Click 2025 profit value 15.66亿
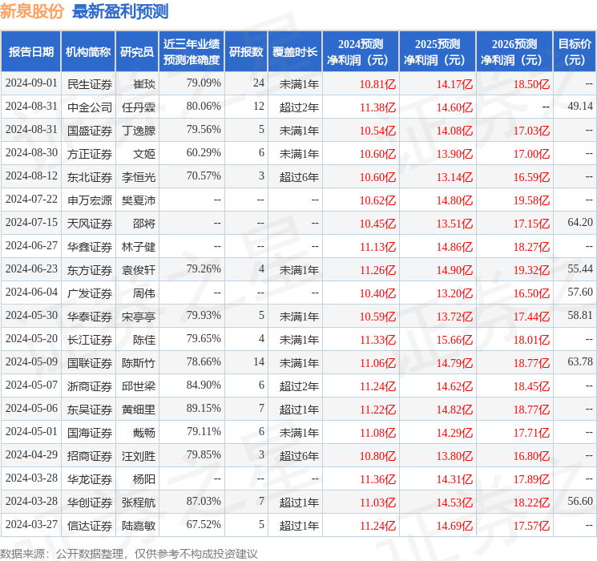Image resolution: width=597 pixels, height=561 pixels. click(x=454, y=340)
